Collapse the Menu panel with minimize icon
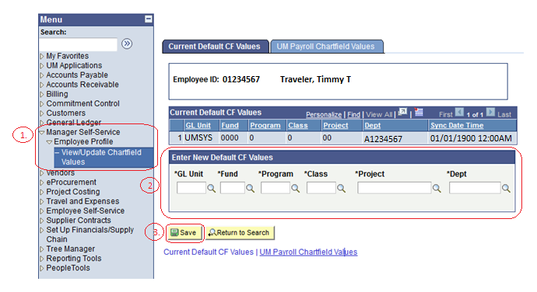 point(149,19)
